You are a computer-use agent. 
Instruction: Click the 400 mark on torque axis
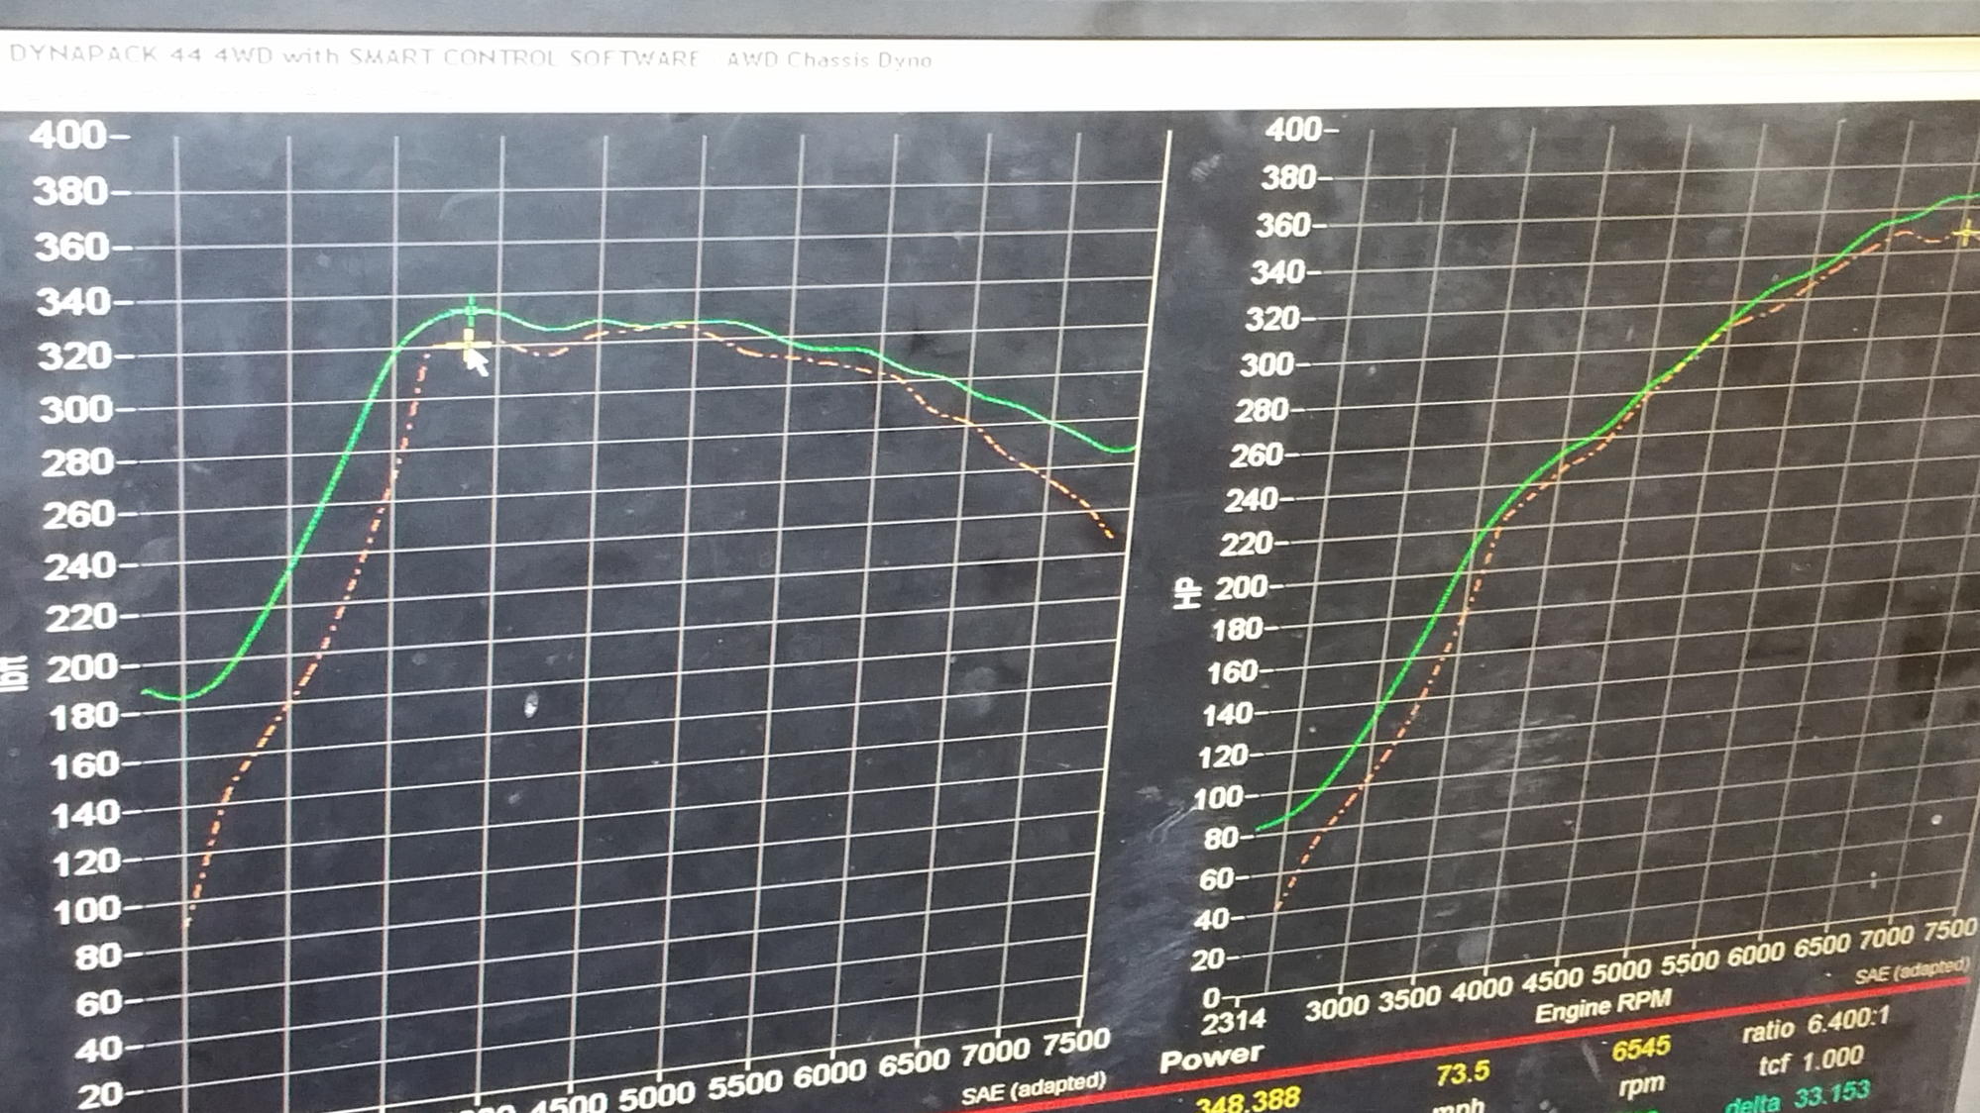pos(69,135)
